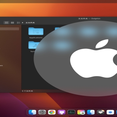Click the highlighted entry in Places sidebar
This screenshot has width=117, height=117.
[9, 29]
